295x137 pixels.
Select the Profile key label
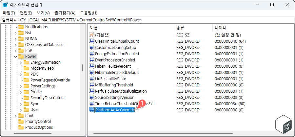(x=36, y=92)
